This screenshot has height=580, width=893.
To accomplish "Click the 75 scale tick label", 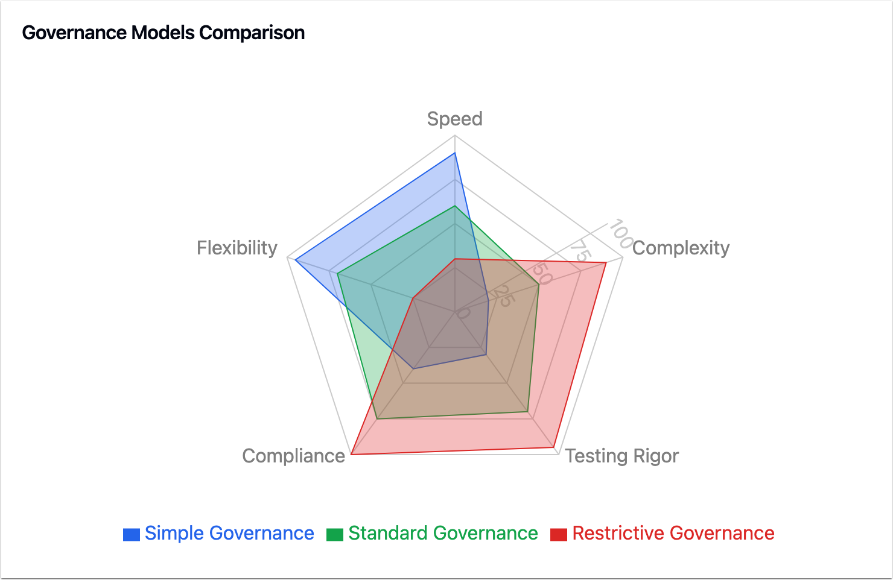I will tap(580, 250).
